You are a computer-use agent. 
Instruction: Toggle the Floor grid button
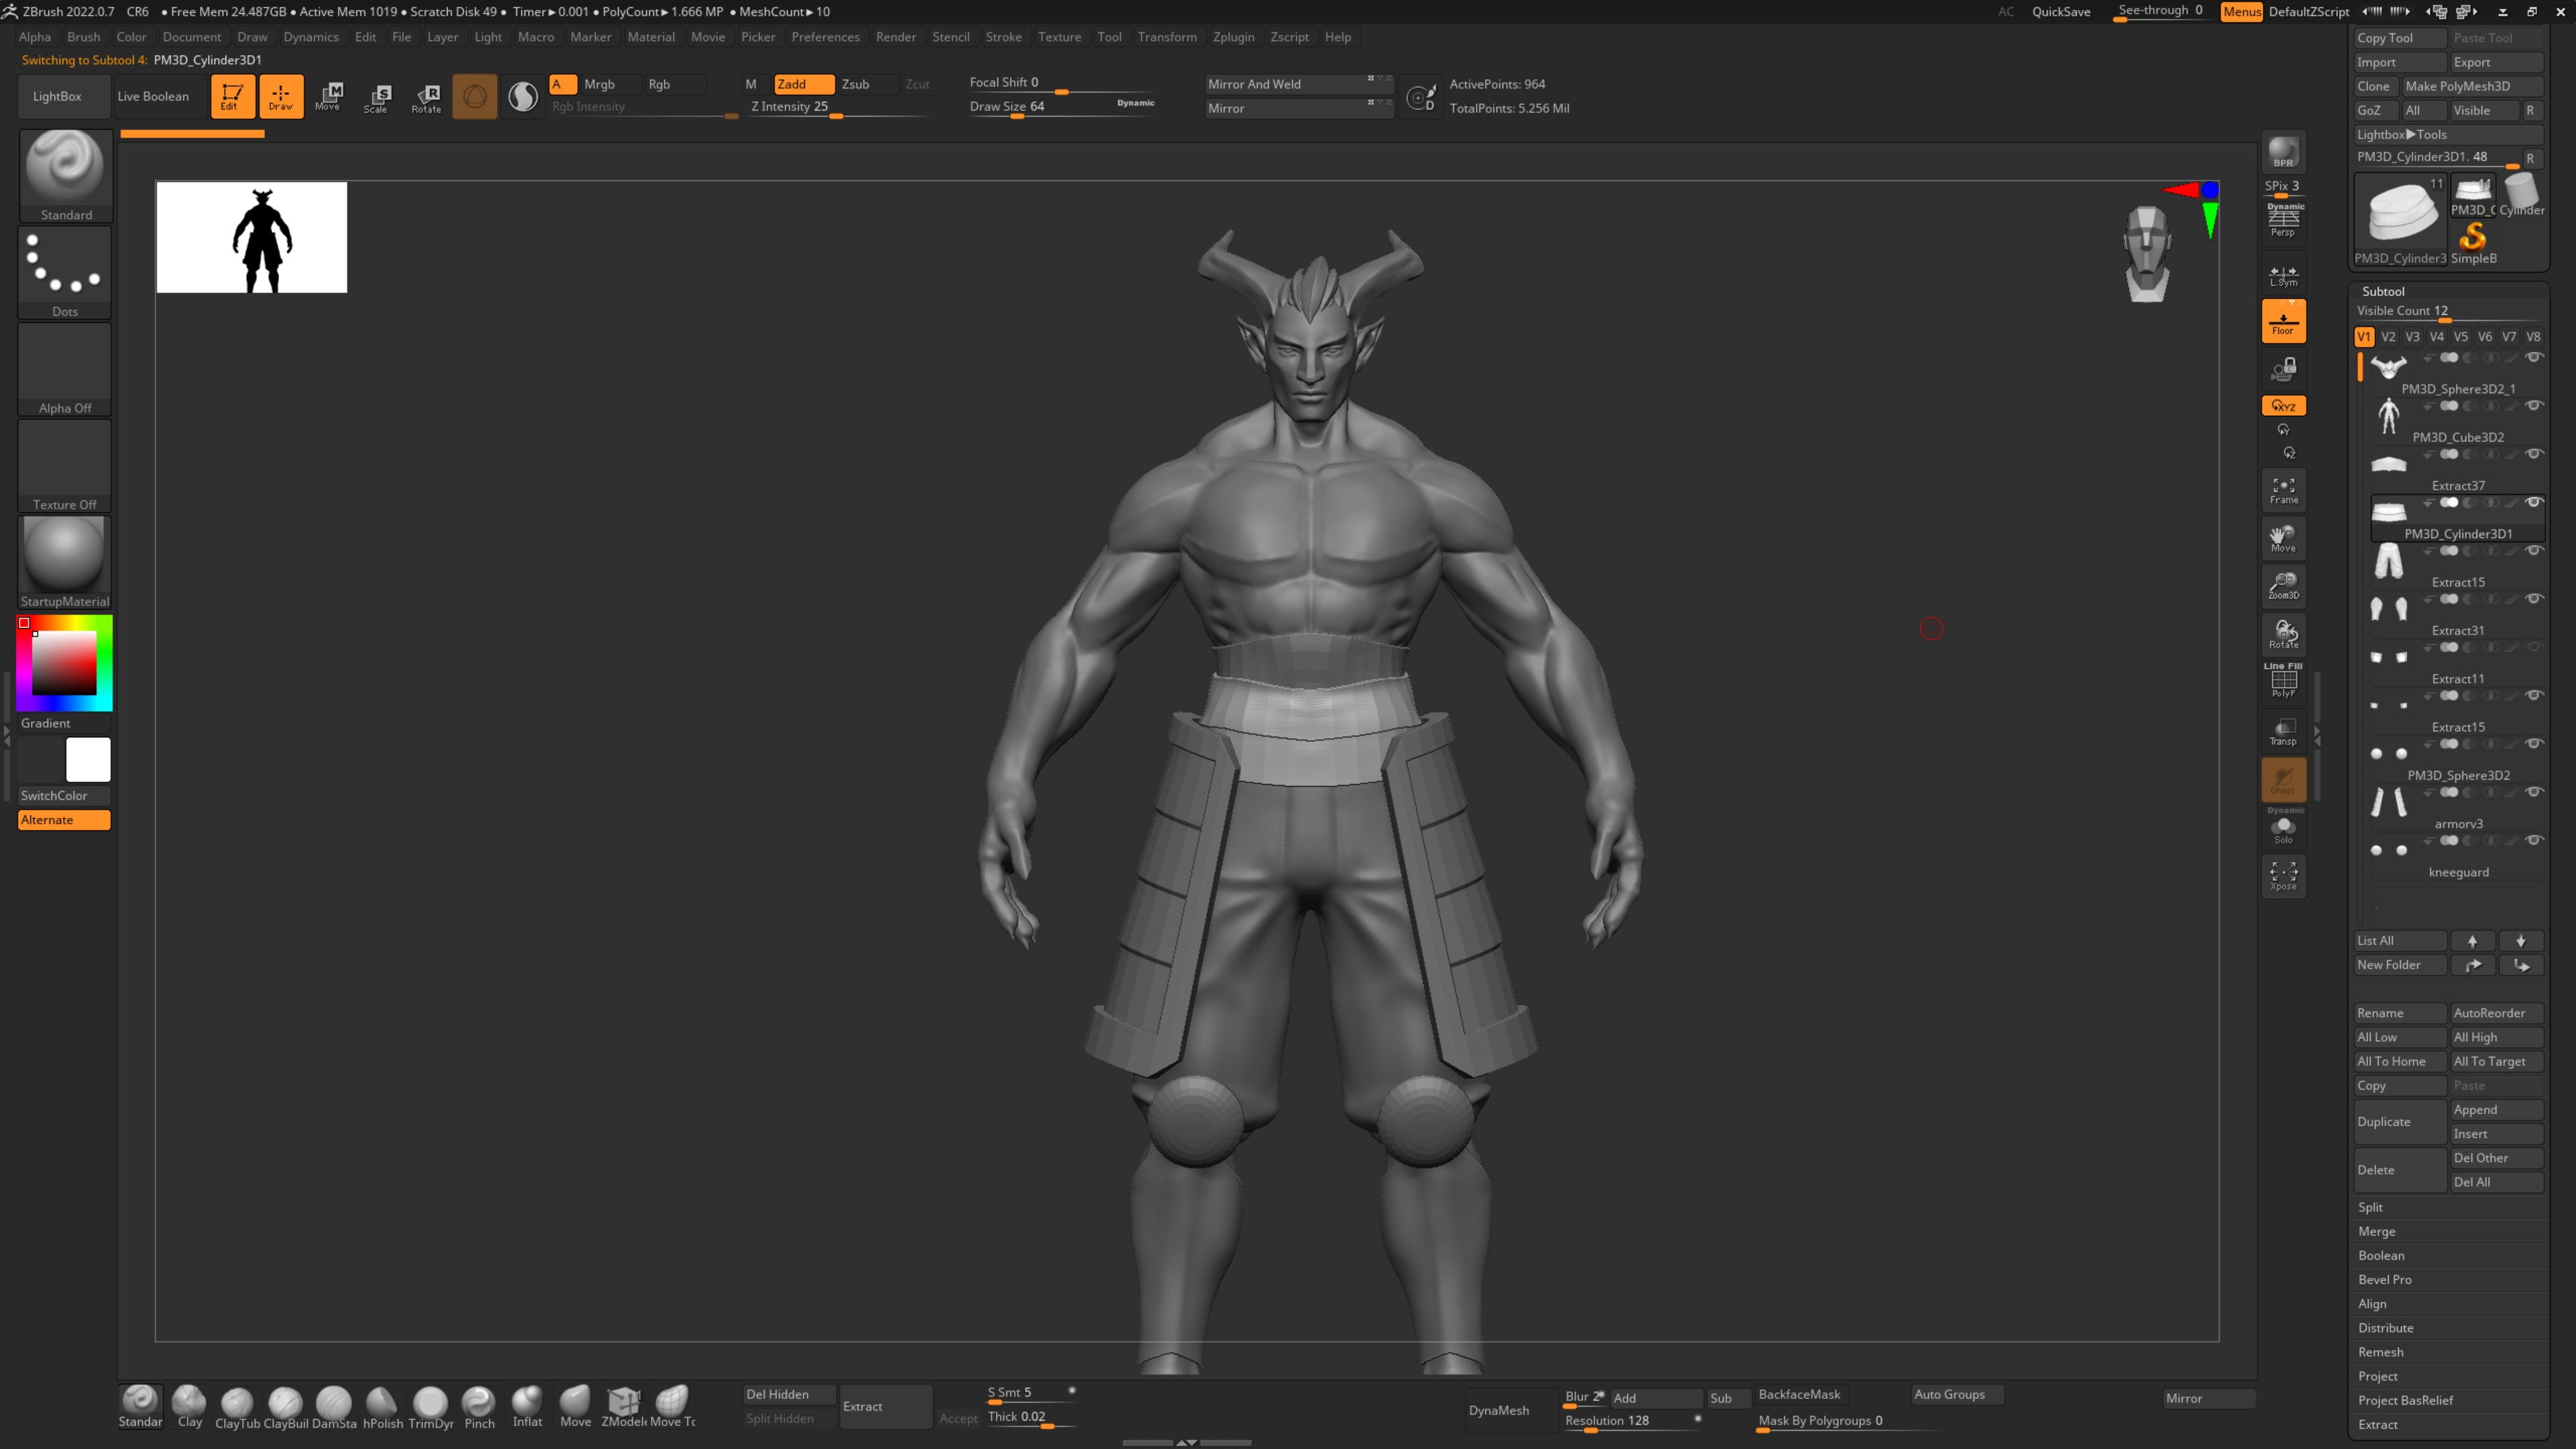[2283, 321]
